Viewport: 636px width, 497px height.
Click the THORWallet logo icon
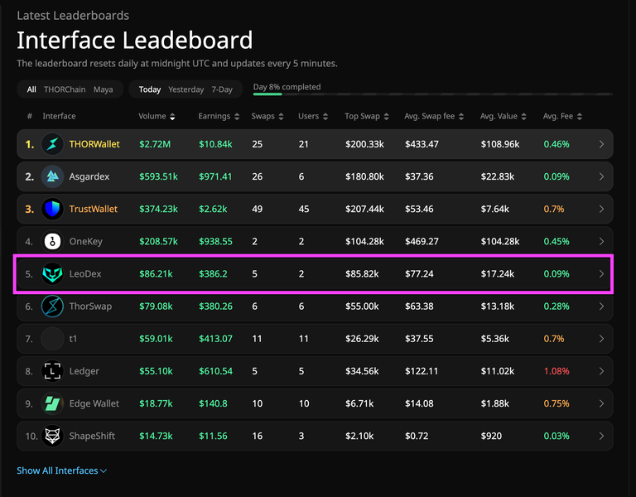pyautogui.click(x=52, y=144)
